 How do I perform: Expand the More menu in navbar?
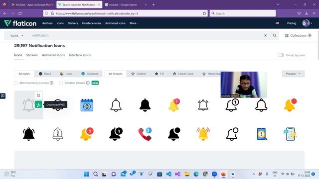pyautogui.click(x=134, y=23)
